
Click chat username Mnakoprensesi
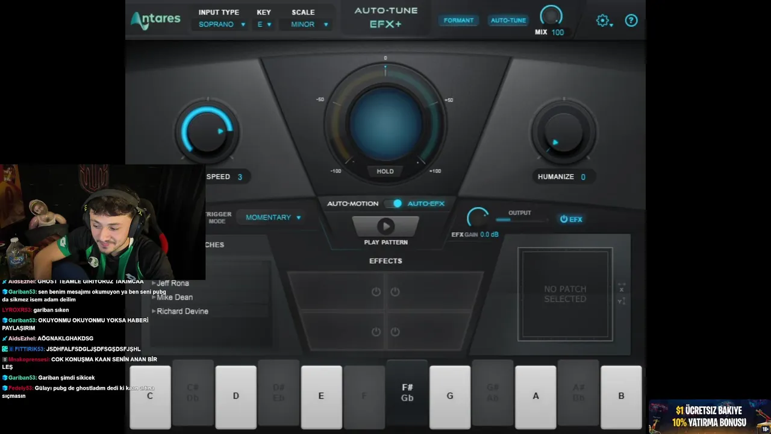28,359
